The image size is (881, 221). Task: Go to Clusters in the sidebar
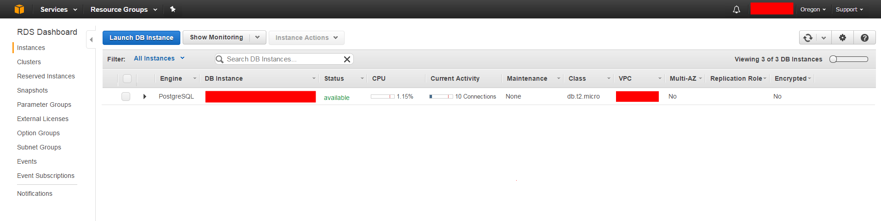click(29, 62)
